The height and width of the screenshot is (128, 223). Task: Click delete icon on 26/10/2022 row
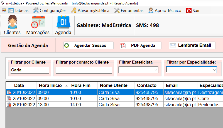[9, 105]
